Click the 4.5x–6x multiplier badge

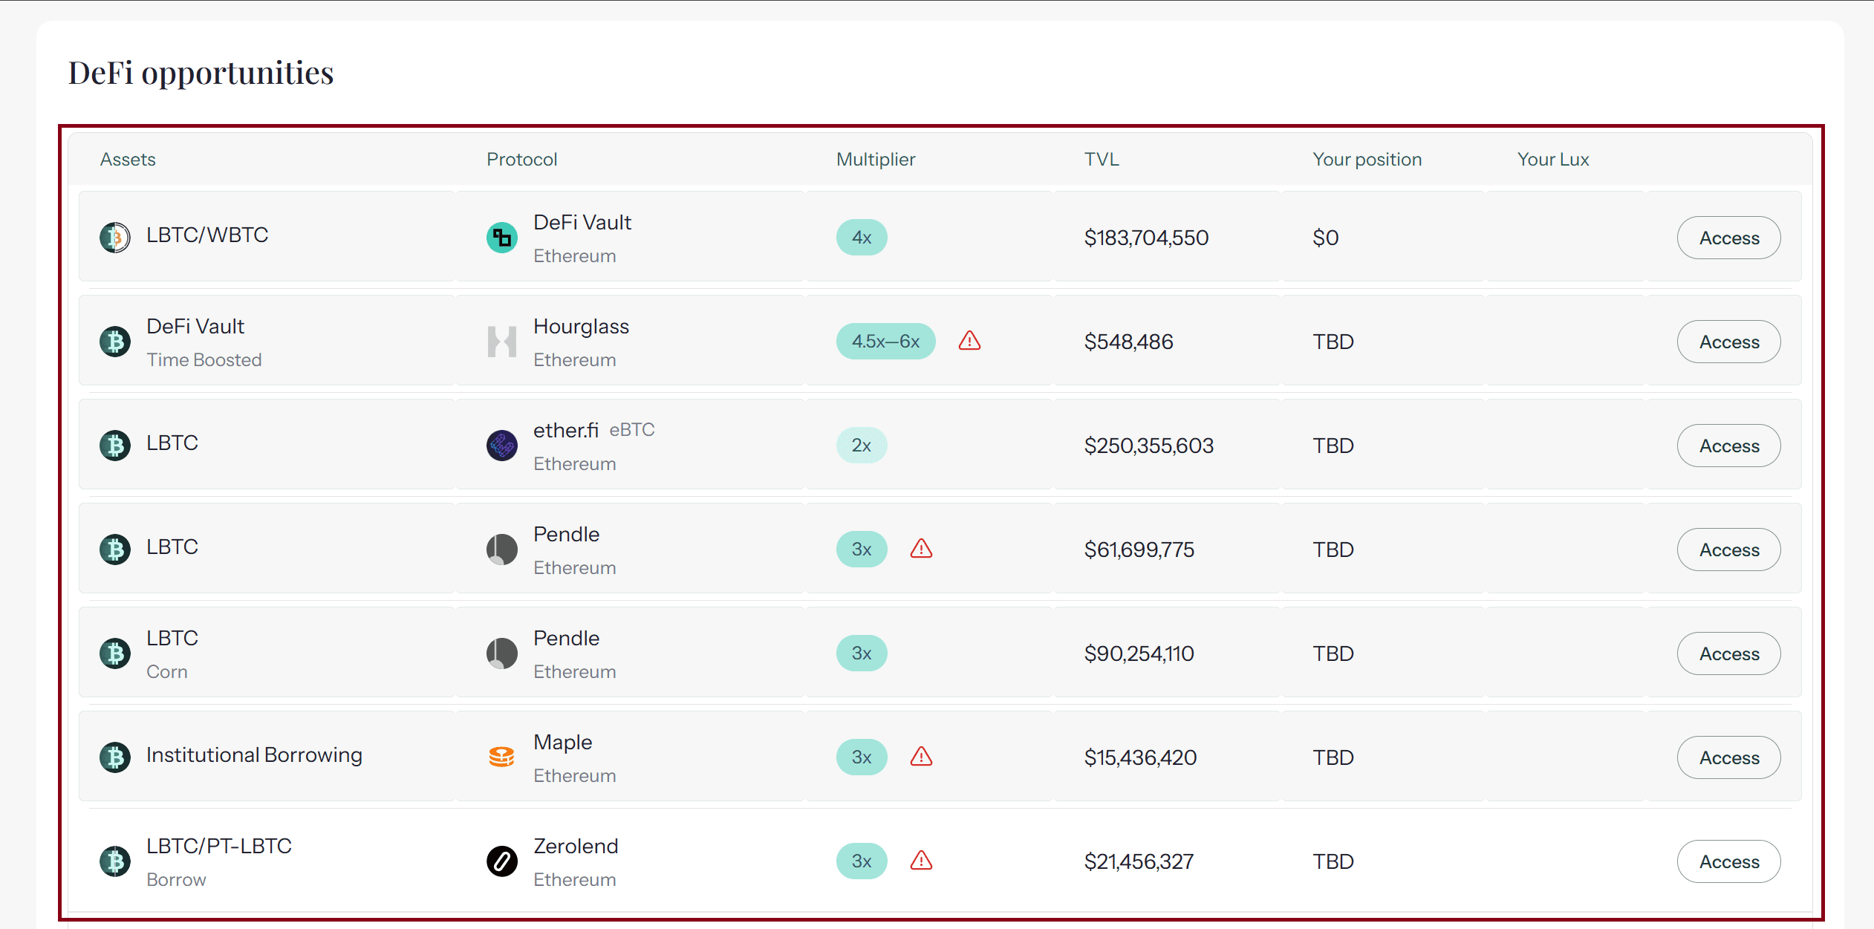(885, 342)
